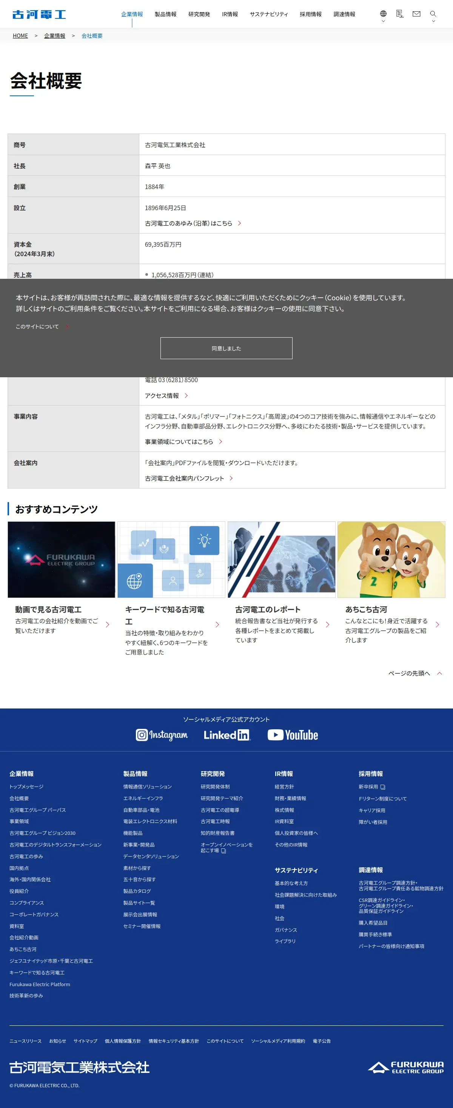Click external-link icon beside 新卒採用

382,787
